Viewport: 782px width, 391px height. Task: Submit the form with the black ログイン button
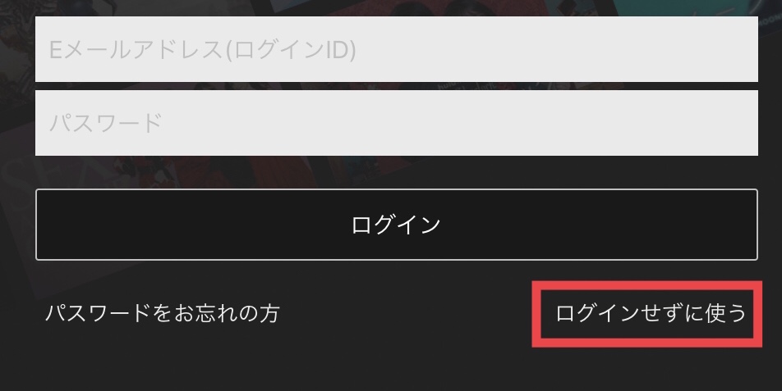[x=397, y=225]
